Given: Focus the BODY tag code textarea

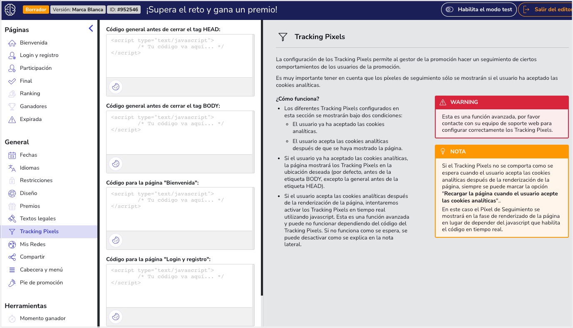Looking at the screenshot, I should (x=180, y=132).
